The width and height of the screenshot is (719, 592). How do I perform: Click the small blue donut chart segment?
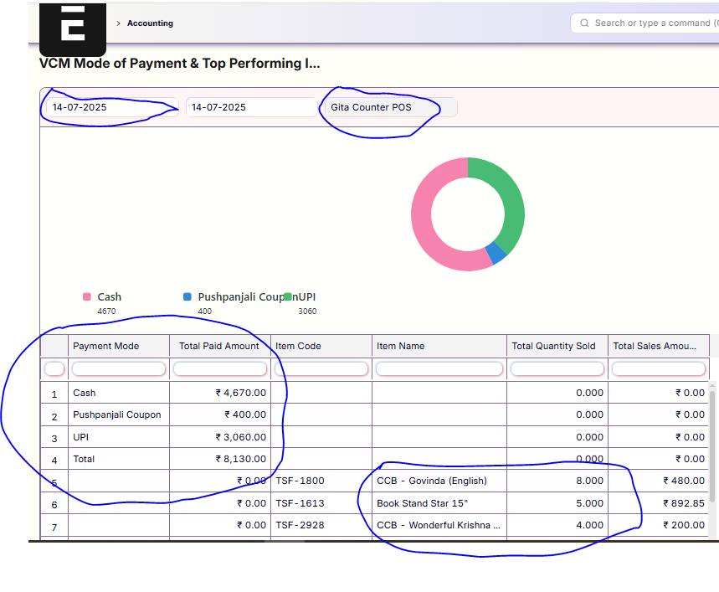(497, 253)
